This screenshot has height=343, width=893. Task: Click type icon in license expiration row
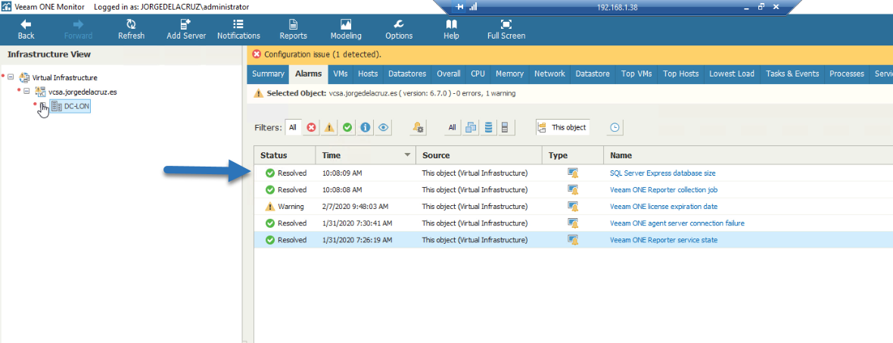coord(573,207)
